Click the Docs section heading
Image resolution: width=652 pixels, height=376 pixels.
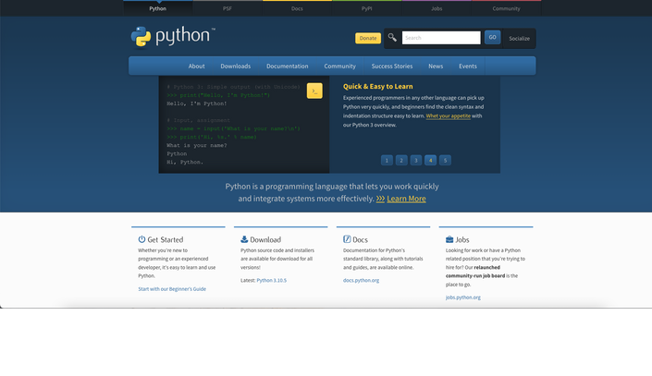click(360, 239)
